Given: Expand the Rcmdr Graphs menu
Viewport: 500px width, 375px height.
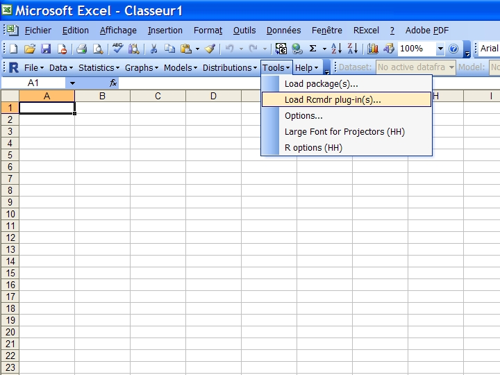Looking at the screenshot, I should pos(142,68).
